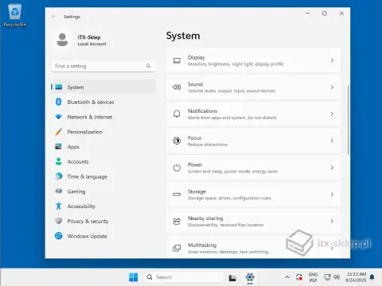This screenshot has width=382, height=286.
Task: Click the Display monitor icon
Action: (x=177, y=60)
